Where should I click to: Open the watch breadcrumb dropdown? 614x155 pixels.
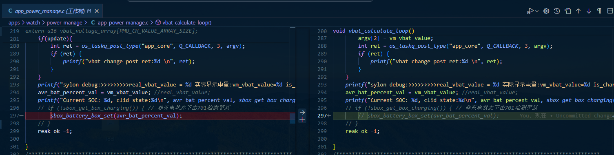(33, 23)
